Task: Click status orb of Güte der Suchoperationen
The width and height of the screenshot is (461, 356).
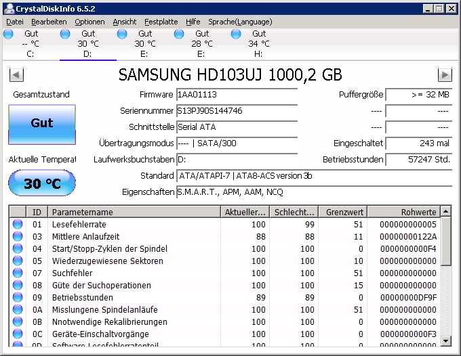Action: tap(18, 285)
